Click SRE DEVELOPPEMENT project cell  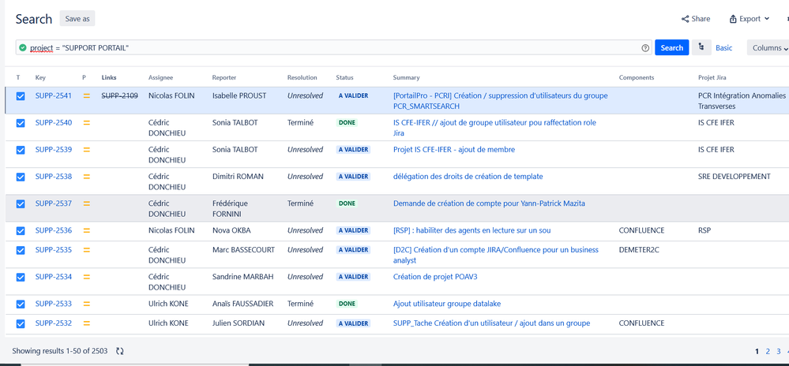pyautogui.click(x=735, y=177)
